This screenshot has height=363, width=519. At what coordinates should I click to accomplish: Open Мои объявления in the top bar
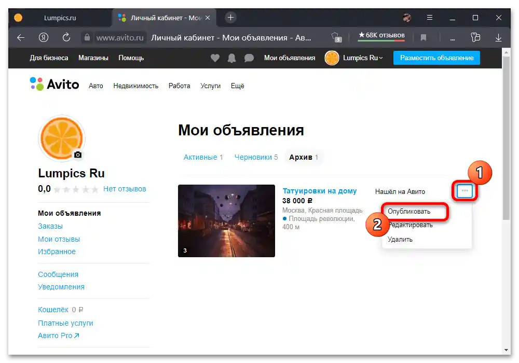pos(290,58)
